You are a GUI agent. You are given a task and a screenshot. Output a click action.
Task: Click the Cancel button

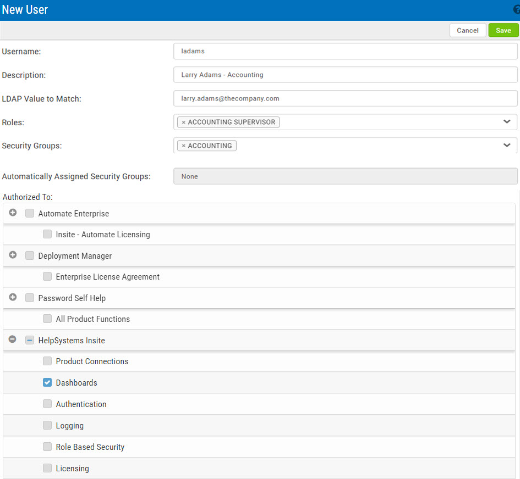468,30
